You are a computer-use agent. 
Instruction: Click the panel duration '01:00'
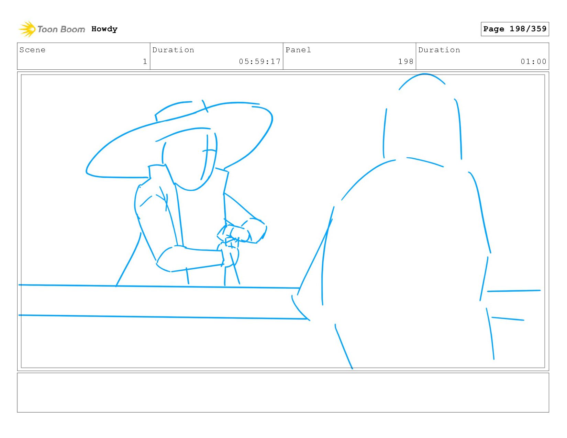point(533,61)
